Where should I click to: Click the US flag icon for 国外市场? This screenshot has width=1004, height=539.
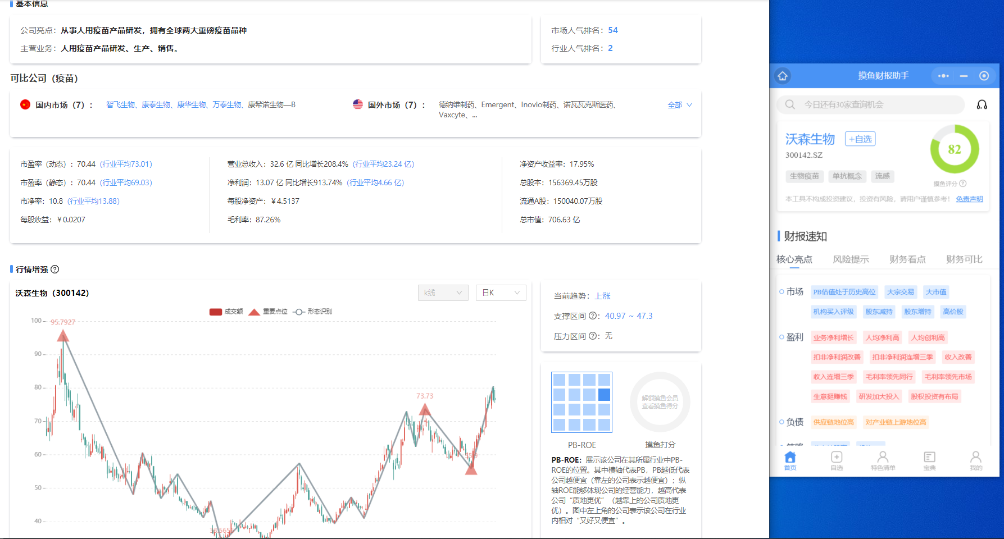358,104
